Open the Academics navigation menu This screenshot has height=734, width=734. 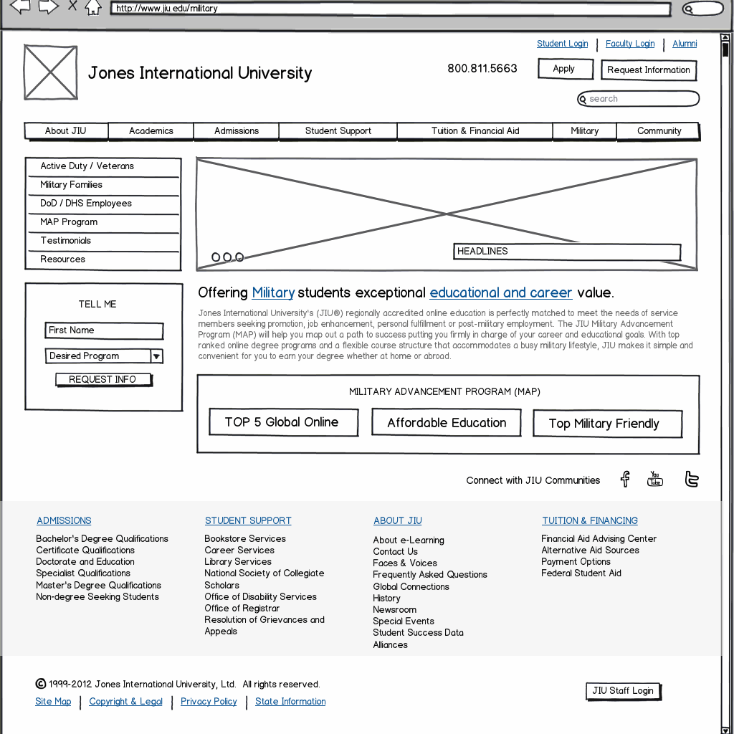tap(151, 131)
